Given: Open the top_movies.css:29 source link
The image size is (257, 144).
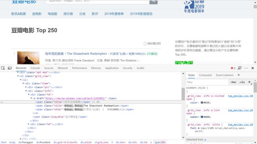Looking at the screenshot, I should tap(240, 110).
